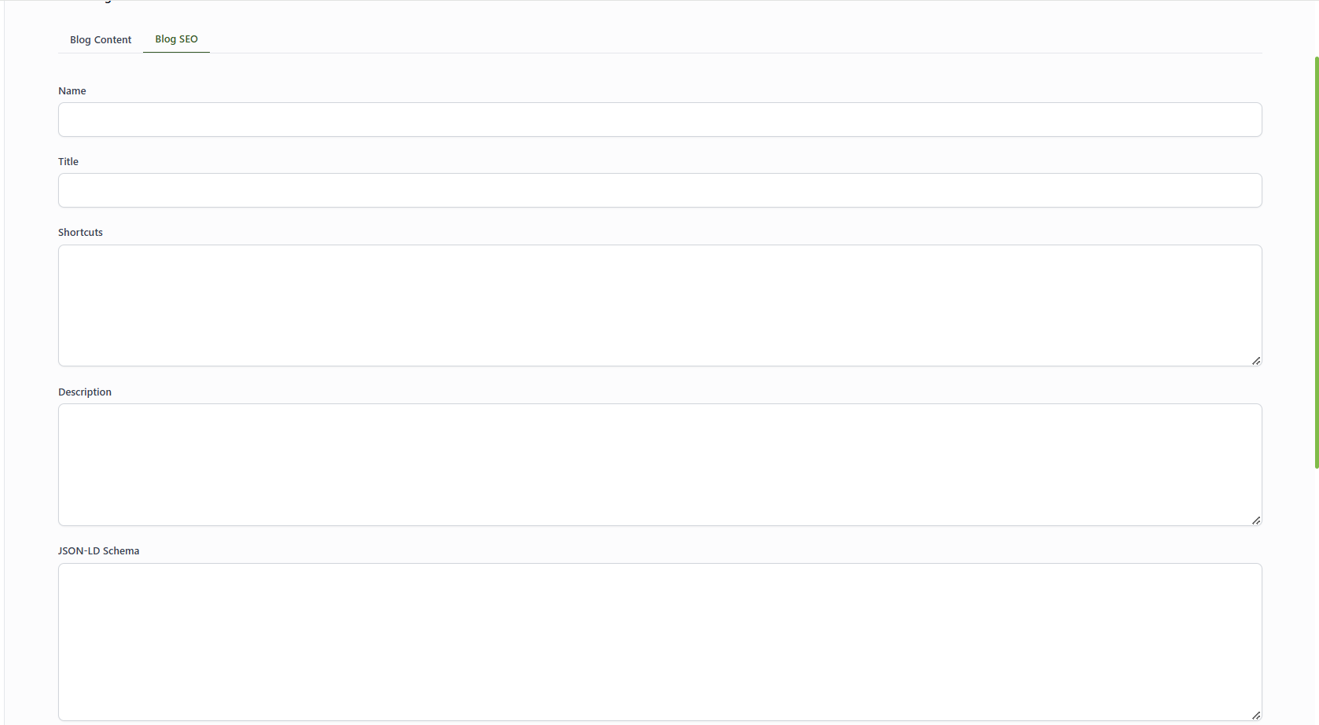Focus the Name input field
The width and height of the screenshot is (1319, 725).
click(660, 120)
